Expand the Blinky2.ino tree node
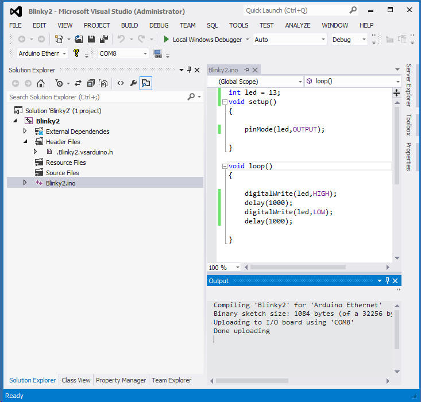 click(25, 183)
